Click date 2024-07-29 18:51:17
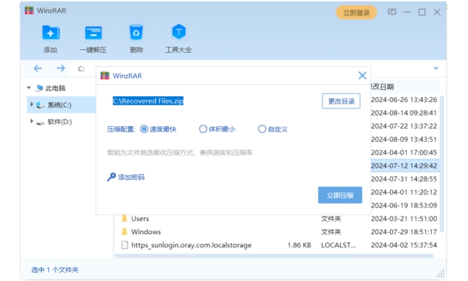 point(404,232)
